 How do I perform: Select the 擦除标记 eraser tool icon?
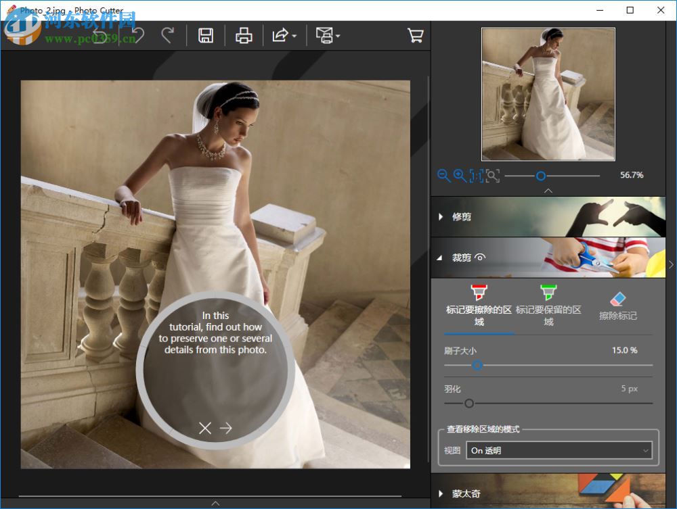pos(618,304)
